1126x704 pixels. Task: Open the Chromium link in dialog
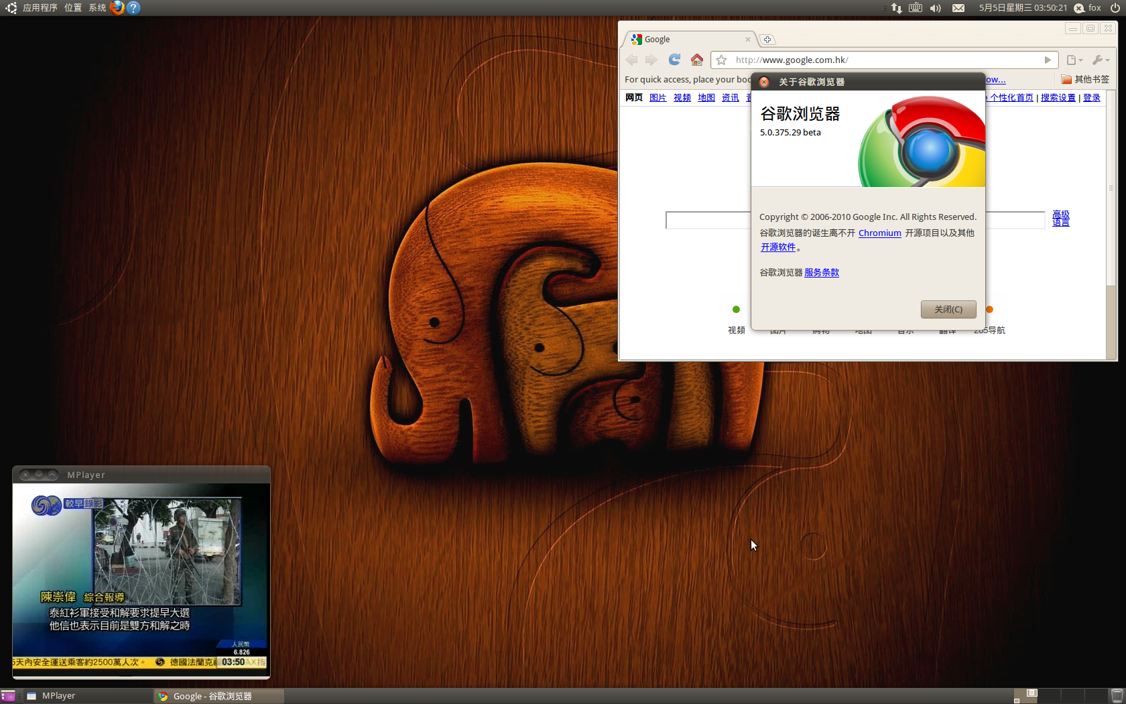(x=879, y=233)
